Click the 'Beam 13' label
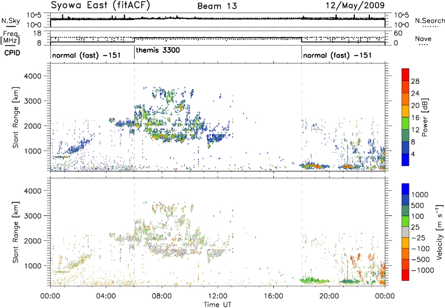 217,6
